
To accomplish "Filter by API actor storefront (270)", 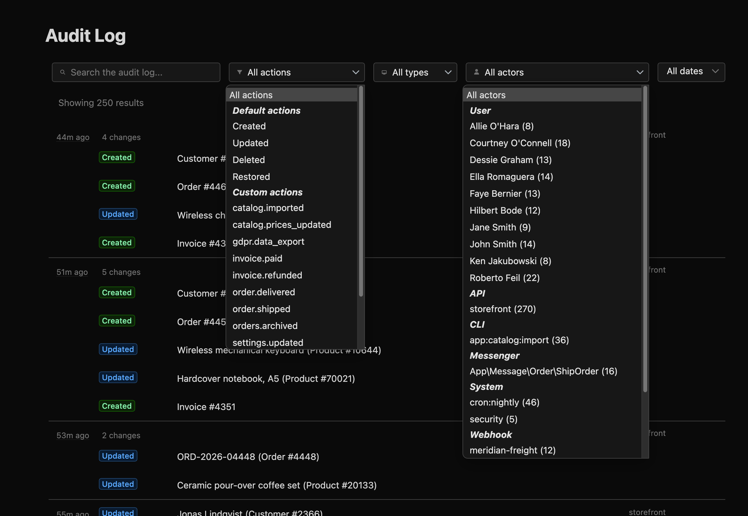I will (552, 309).
